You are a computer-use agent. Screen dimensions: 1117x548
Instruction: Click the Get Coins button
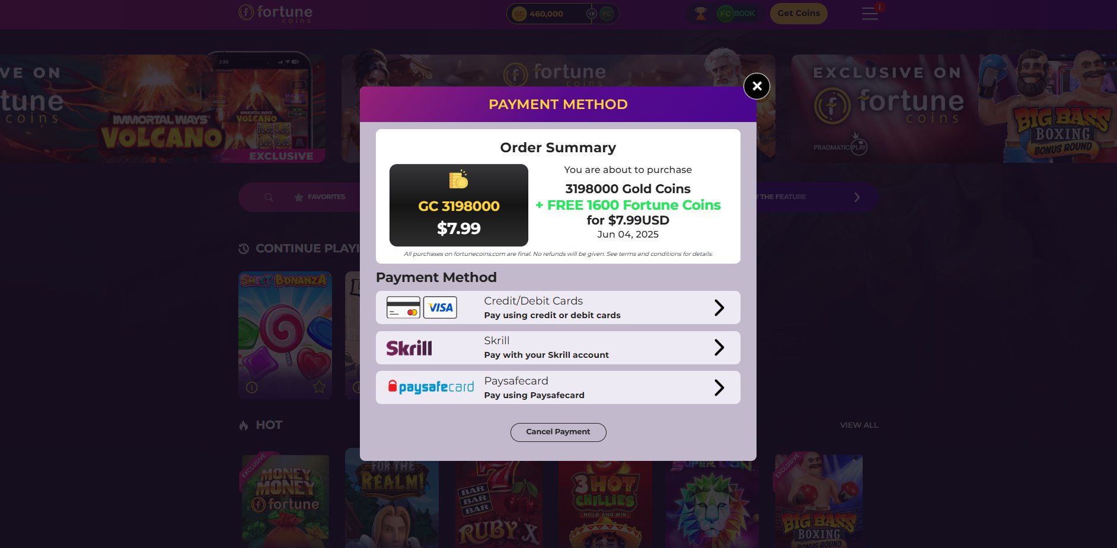tap(799, 13)
